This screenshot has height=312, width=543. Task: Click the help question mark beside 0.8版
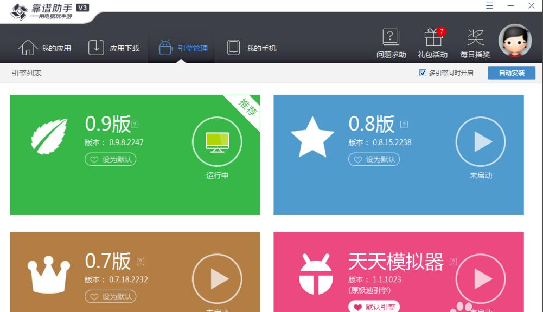click(404, 125)
